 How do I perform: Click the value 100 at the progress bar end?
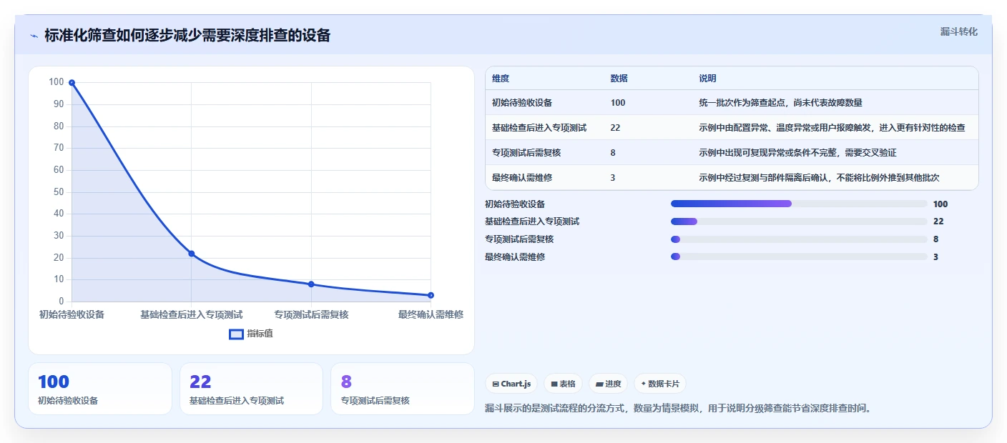click(940, 204)
